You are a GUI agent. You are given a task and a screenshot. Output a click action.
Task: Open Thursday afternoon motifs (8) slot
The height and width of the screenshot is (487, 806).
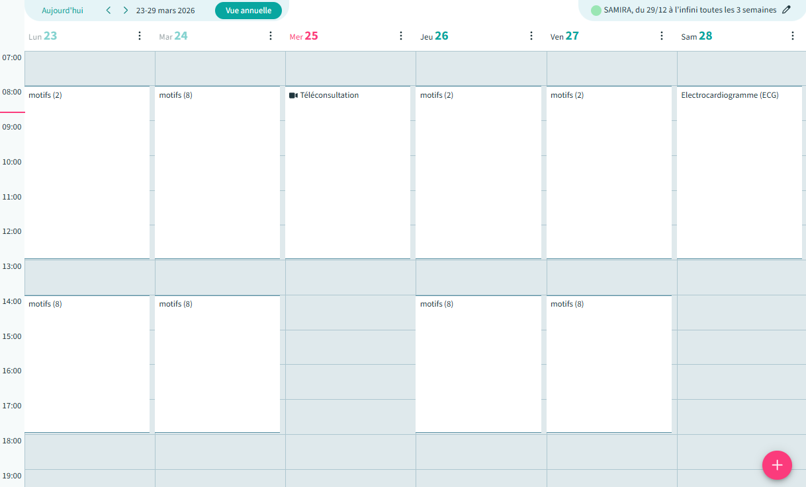coord(478,363)
